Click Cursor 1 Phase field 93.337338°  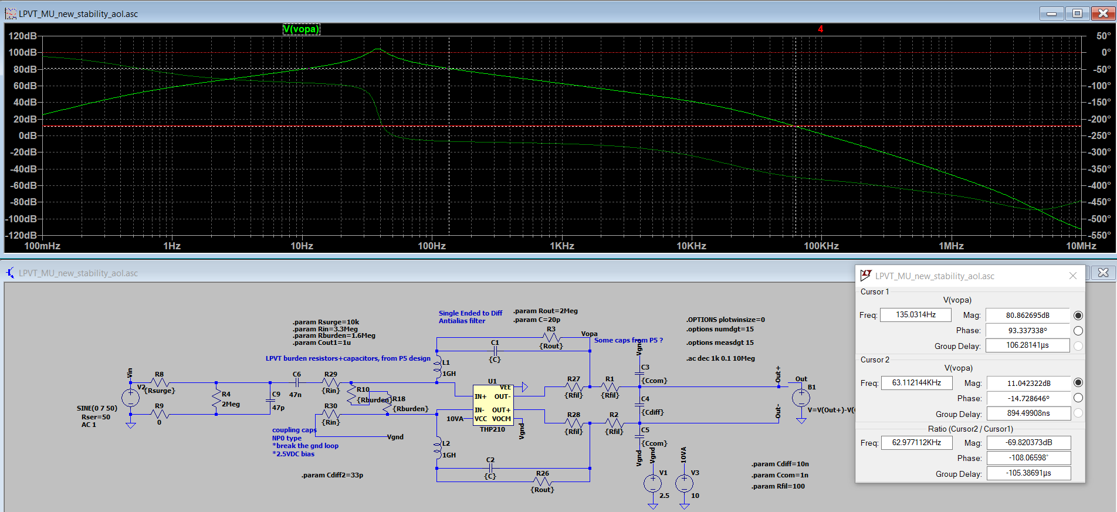(x=1028, y=331)
